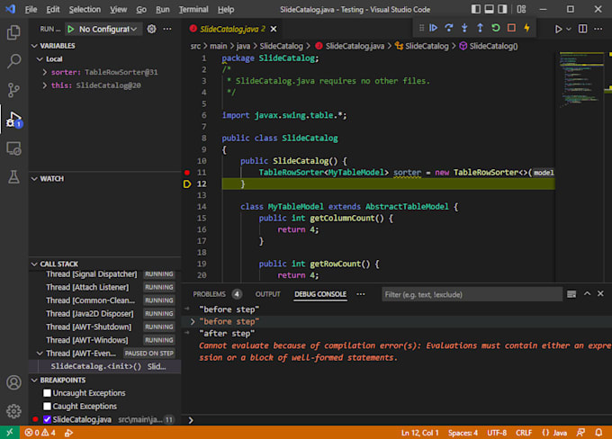This screenshot has width=612, height=439.
Task: Open editor more actions ellipsis
Action: 598,29
